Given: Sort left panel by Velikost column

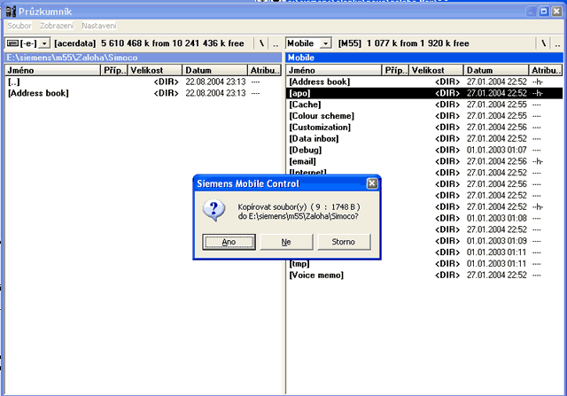Looking at the screenshot, I should 155,70.
